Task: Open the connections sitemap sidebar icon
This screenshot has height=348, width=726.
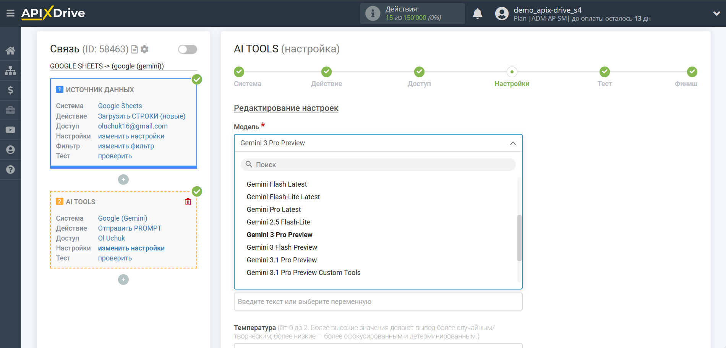Action: (10, 70)
